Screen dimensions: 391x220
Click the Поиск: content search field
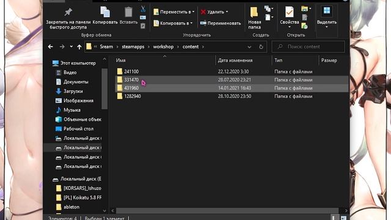tap(308, 46)
